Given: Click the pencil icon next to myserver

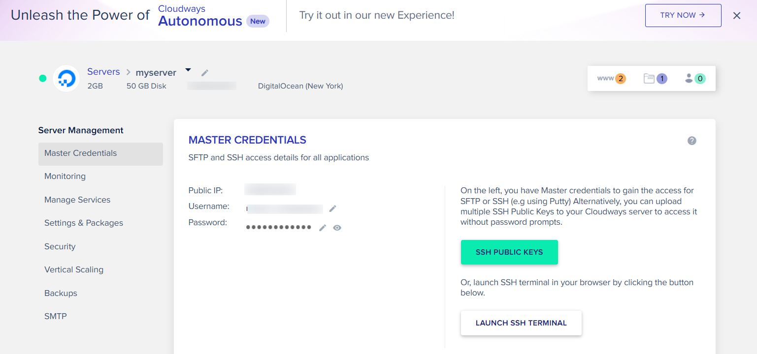Looking at the screenshot, I should (x=205, y=73).
